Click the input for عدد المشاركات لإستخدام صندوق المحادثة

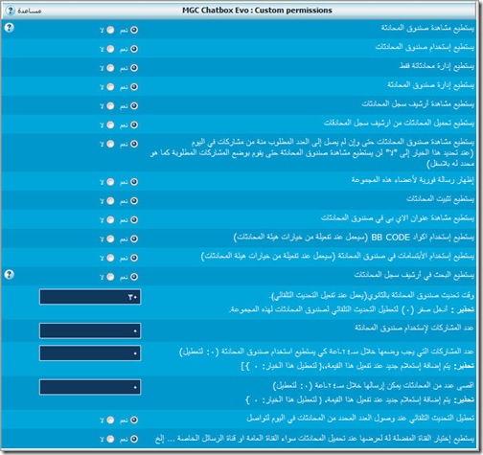[x=90, y=330]
